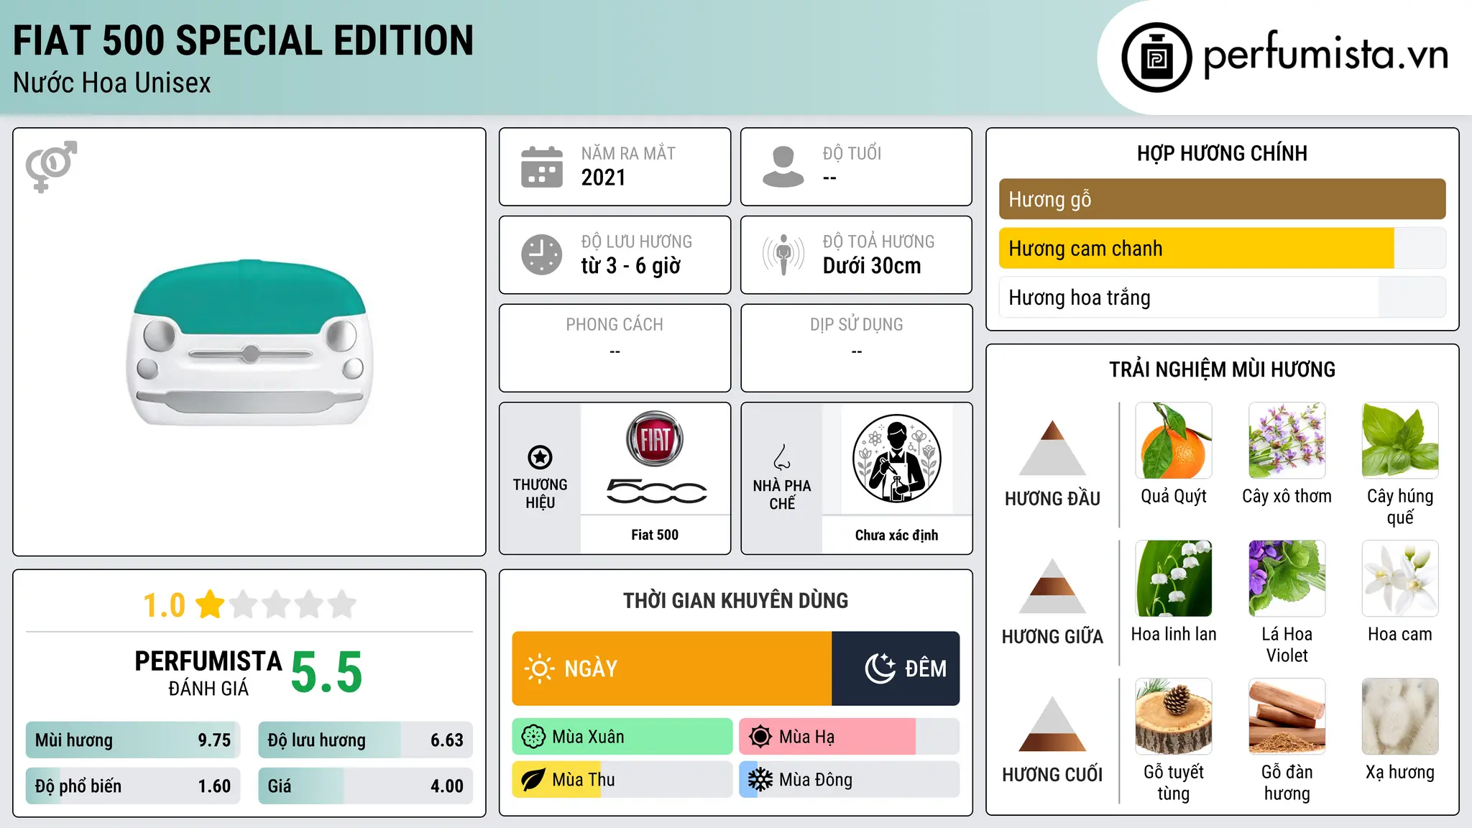Click the Mùa Thu season bar
The height and width of the screenshot is (828, 1472).
coord(622,780)
